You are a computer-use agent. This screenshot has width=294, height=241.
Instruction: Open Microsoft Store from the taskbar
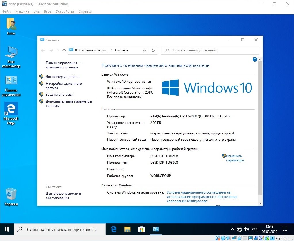(141, 229)
